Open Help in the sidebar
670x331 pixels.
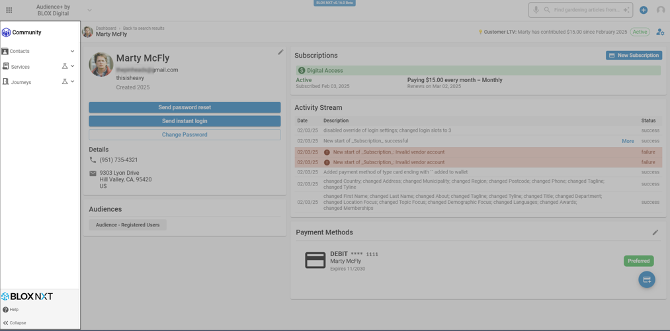coord(11,310)
